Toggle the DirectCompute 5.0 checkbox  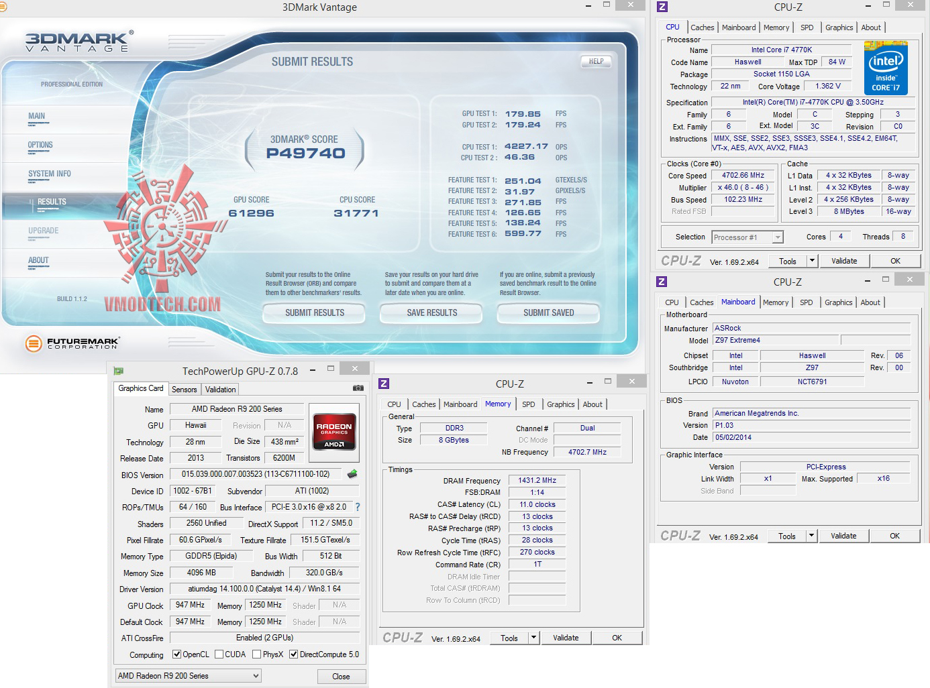click(x=293, y=654)
